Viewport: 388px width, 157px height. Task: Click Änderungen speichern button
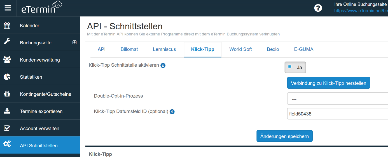tap(284, 136)
